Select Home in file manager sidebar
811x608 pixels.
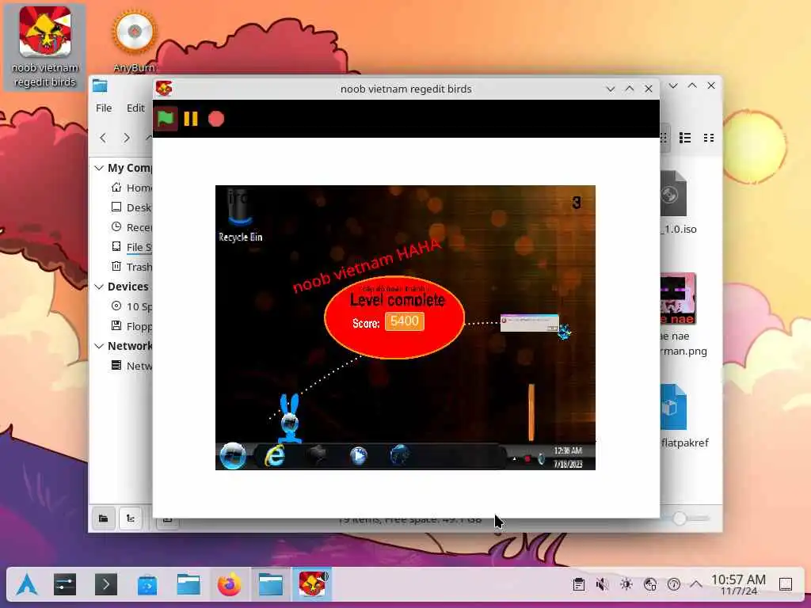[131, 188]
